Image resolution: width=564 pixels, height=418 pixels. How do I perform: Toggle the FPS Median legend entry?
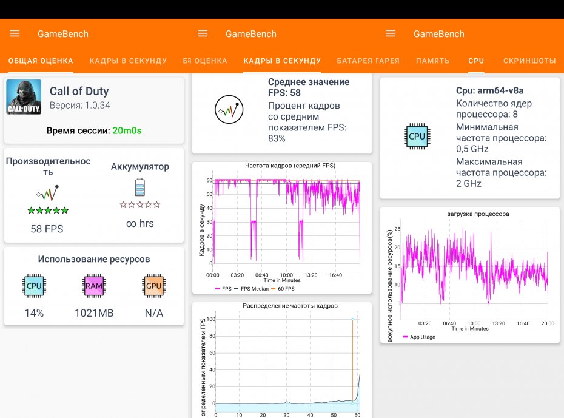pyautogui.click(x=252, y=289)
